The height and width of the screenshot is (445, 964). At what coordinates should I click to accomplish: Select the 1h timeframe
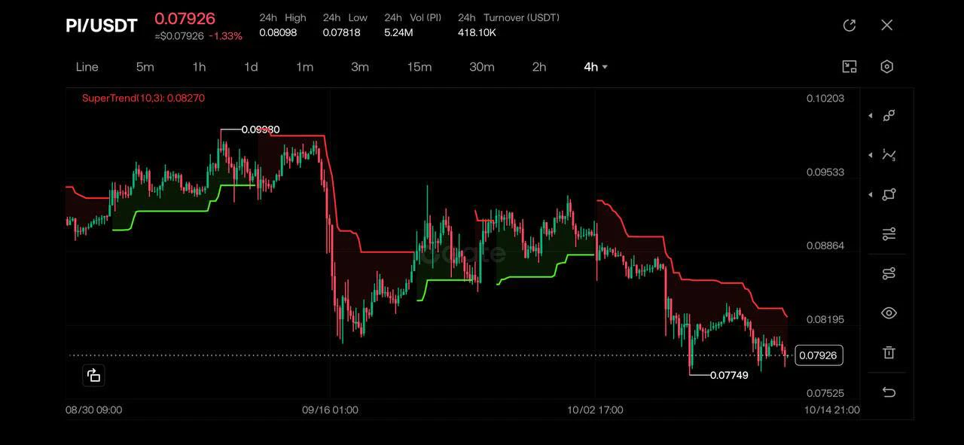click(199, 67)
